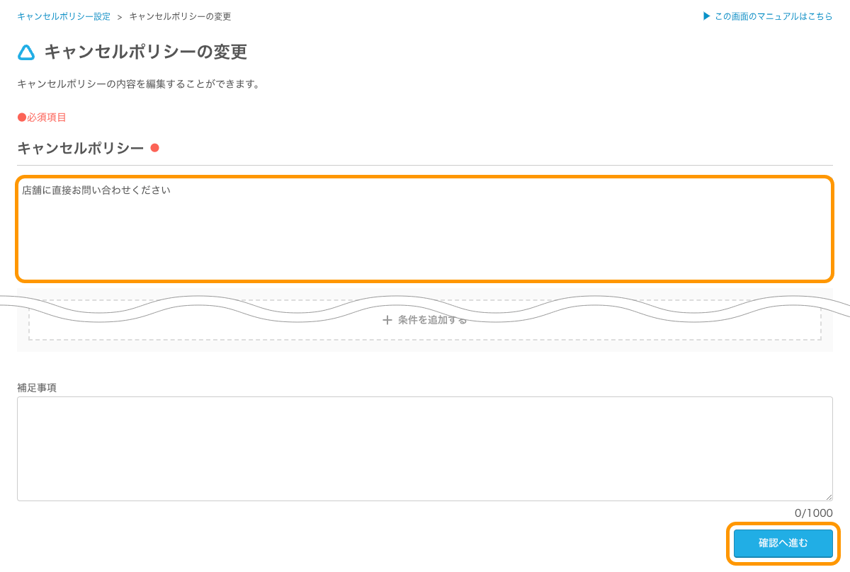Screen dimensions: 850x572
Task: Click the 補足事項 label
Action: (x=37, y=387)
